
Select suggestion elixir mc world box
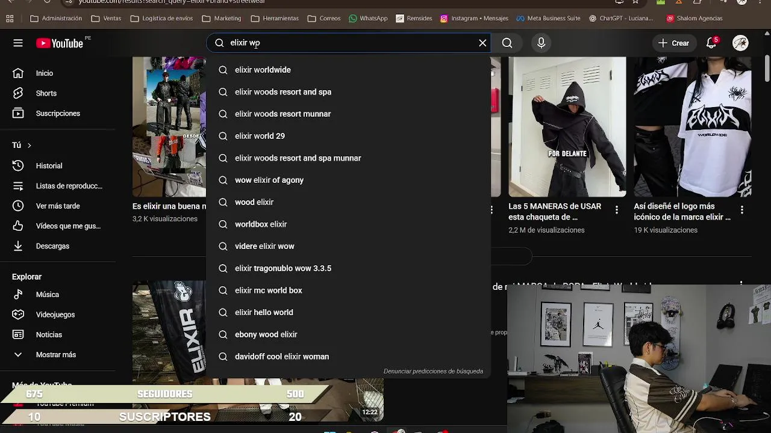(x=348, y=290)
